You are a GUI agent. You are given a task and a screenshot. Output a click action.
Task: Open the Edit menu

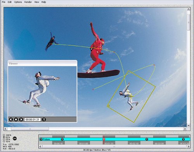point(10,2)
